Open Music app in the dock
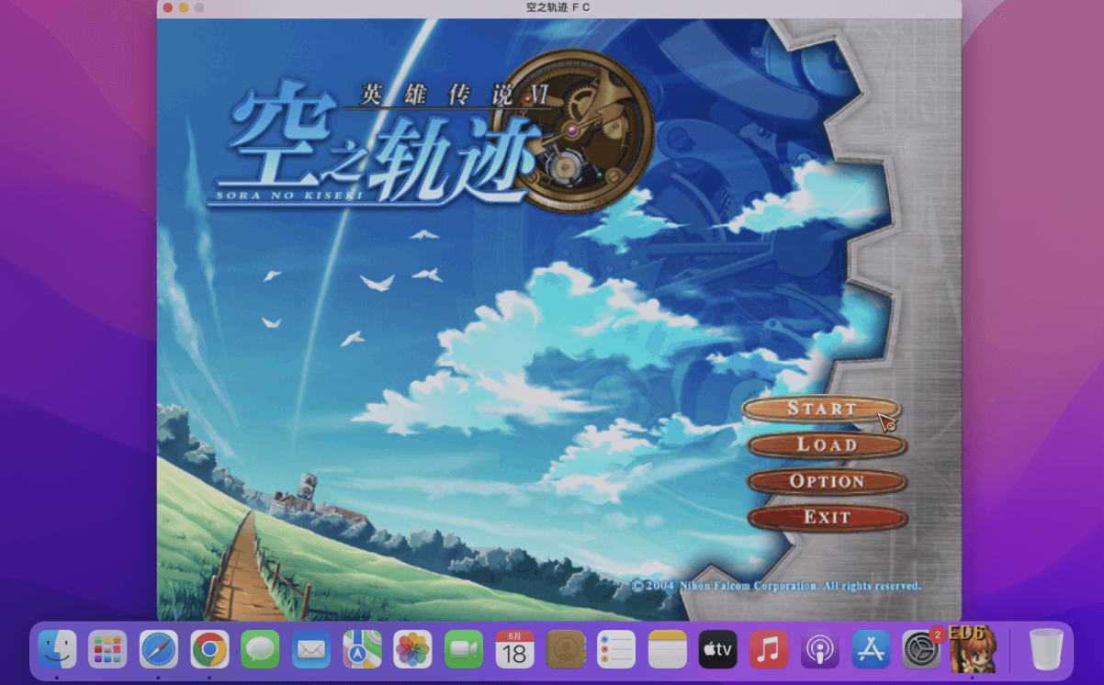The height and width of the screenshot is (685, 1104). (769, 650)
